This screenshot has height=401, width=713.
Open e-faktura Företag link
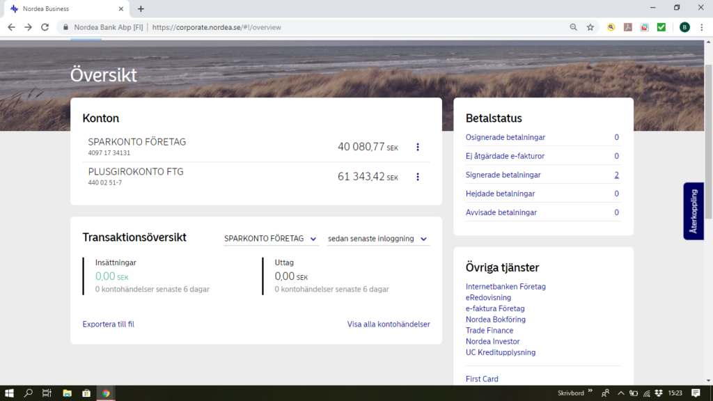pyautogui.click(x=495, y=308)
